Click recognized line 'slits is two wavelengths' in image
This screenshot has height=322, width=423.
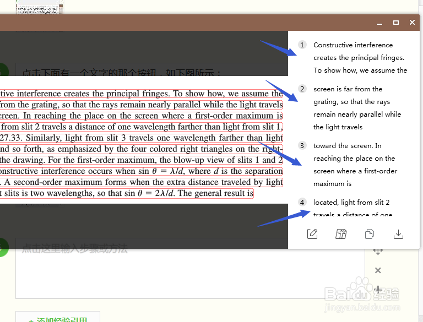pyautogui.click(x=127, y=193)
